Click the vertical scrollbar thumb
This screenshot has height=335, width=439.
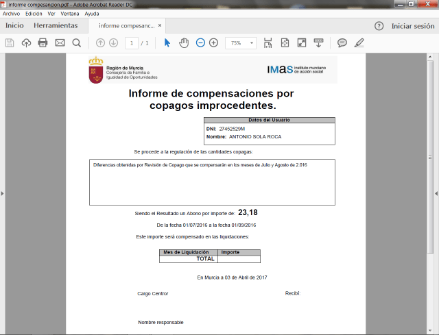[x=430, y=157]
